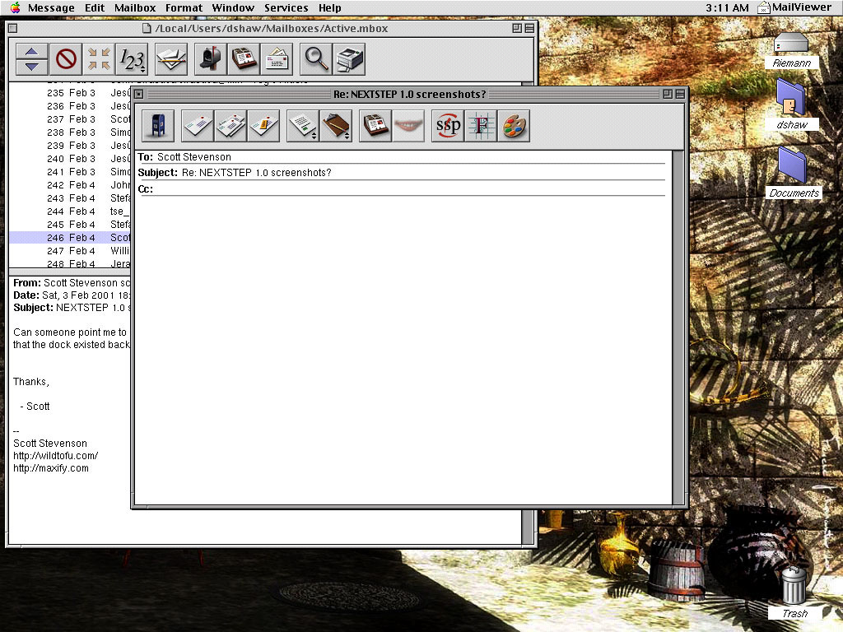Open the 123 sort order popup
843x632 pixels.
pyautogui.click(x=132, y=59)
